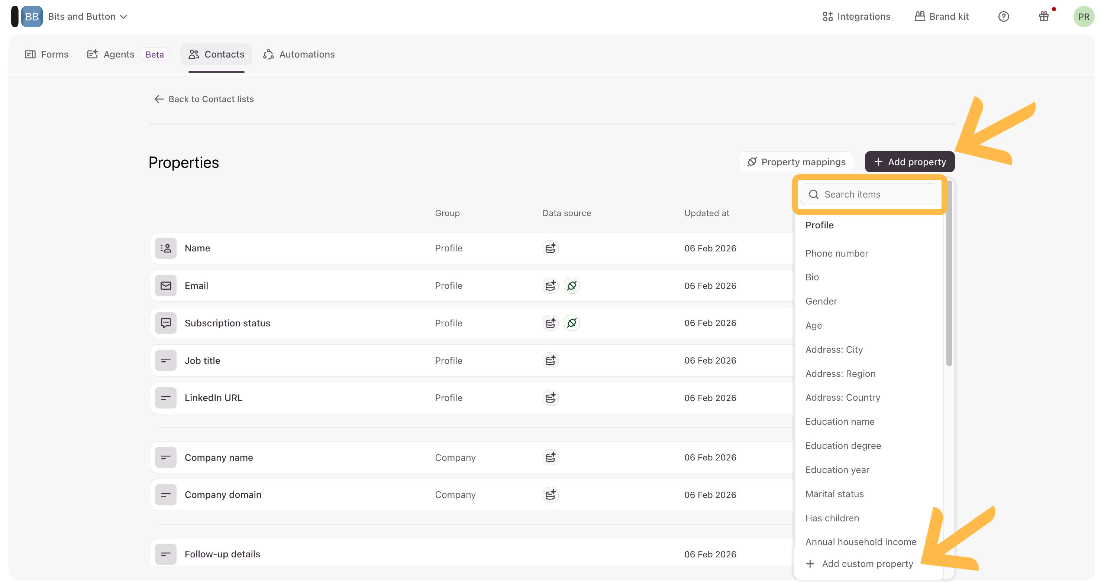Click the Add property button

point(909,162)
